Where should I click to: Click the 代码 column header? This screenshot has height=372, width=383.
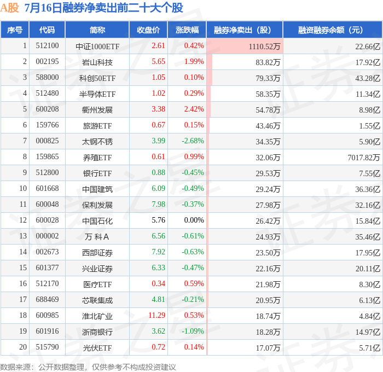tap(47, 30)
